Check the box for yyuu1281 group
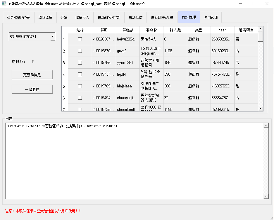This screenshot has width=274, height=220. 80,62
